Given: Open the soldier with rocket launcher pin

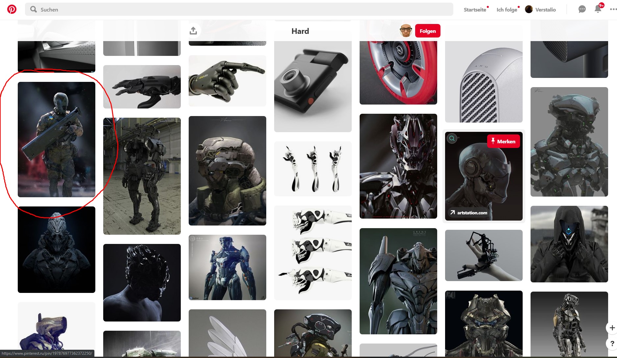Looking at the screenshot, I should coord(57,139).
